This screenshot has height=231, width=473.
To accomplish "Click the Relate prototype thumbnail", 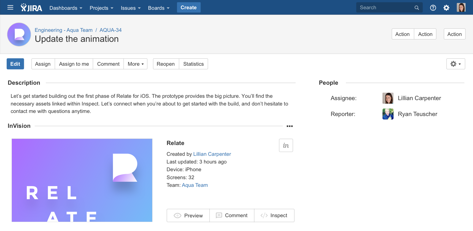I will [82, 180].
